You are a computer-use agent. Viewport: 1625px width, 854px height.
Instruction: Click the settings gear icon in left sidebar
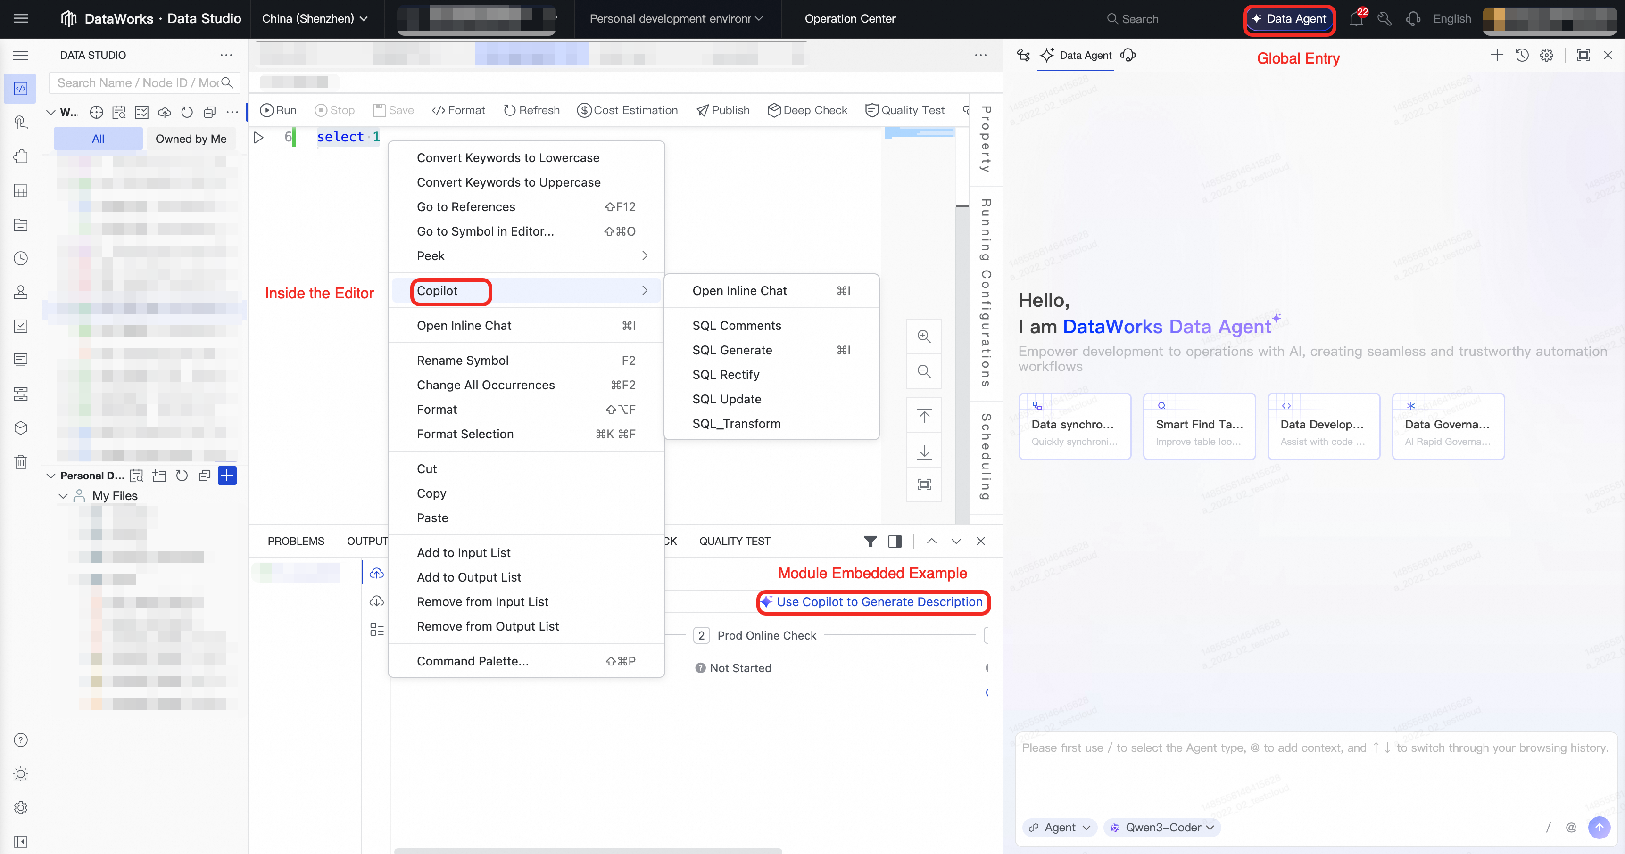tap(21, 807)
